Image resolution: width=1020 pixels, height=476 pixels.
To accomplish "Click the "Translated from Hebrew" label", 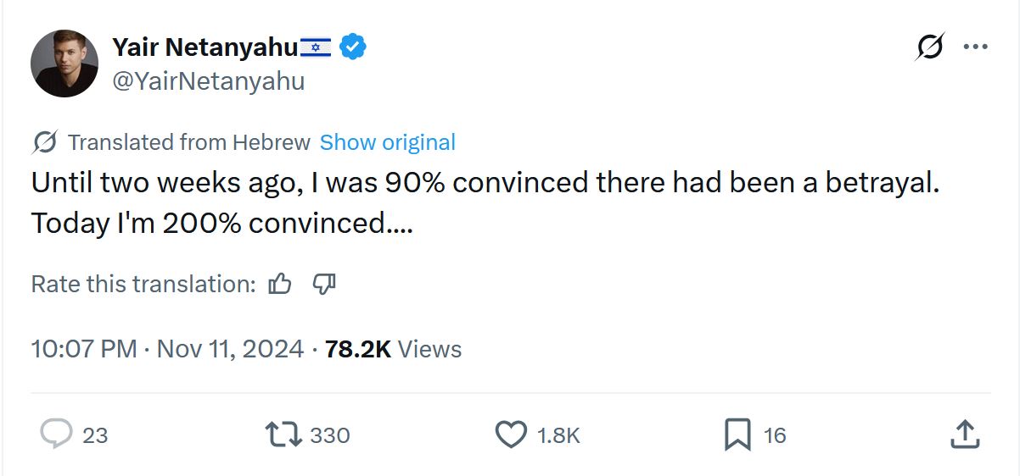I will click(x=188, y=142).
